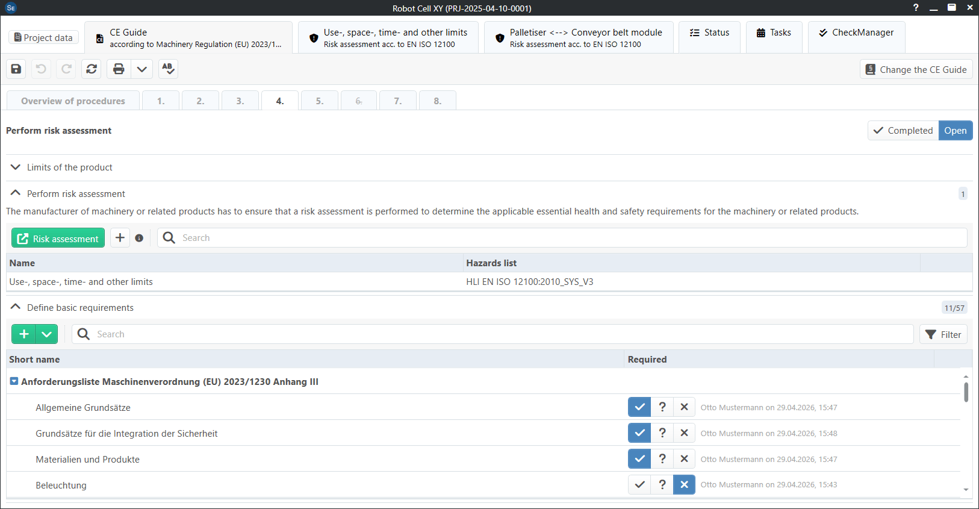Toggle the not-required X for Beleuchtung
This screenshot has height=509, width=979.
[684, 485]
